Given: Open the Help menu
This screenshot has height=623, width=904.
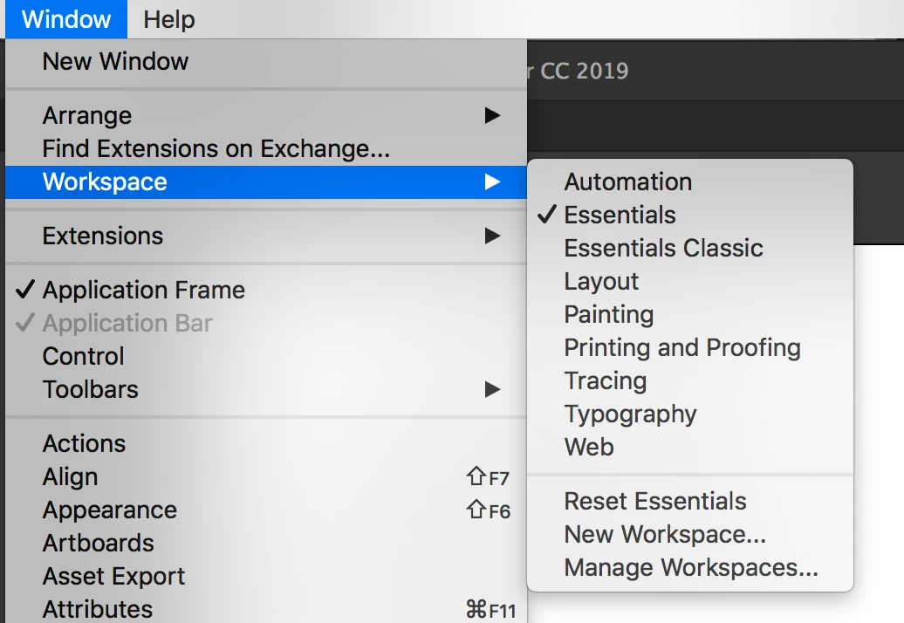Looking at the screenshot, I should click(169, 19).
